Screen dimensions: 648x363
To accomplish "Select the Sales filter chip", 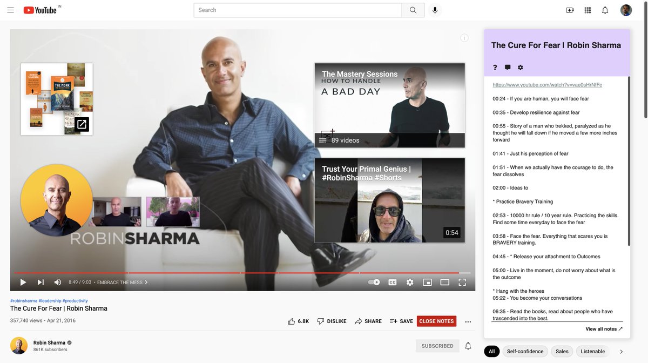I will 562,351.
